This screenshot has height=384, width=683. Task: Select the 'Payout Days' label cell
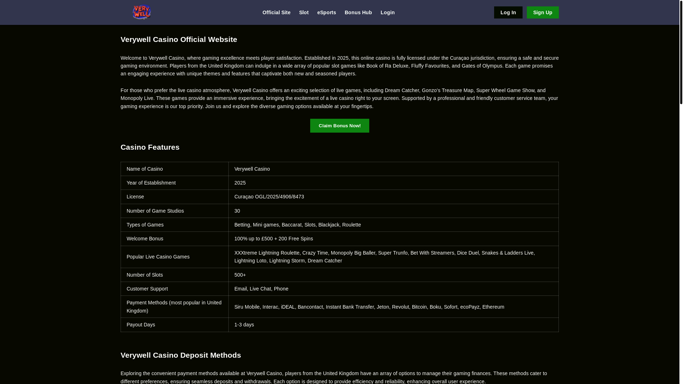(x=174, y=325)
